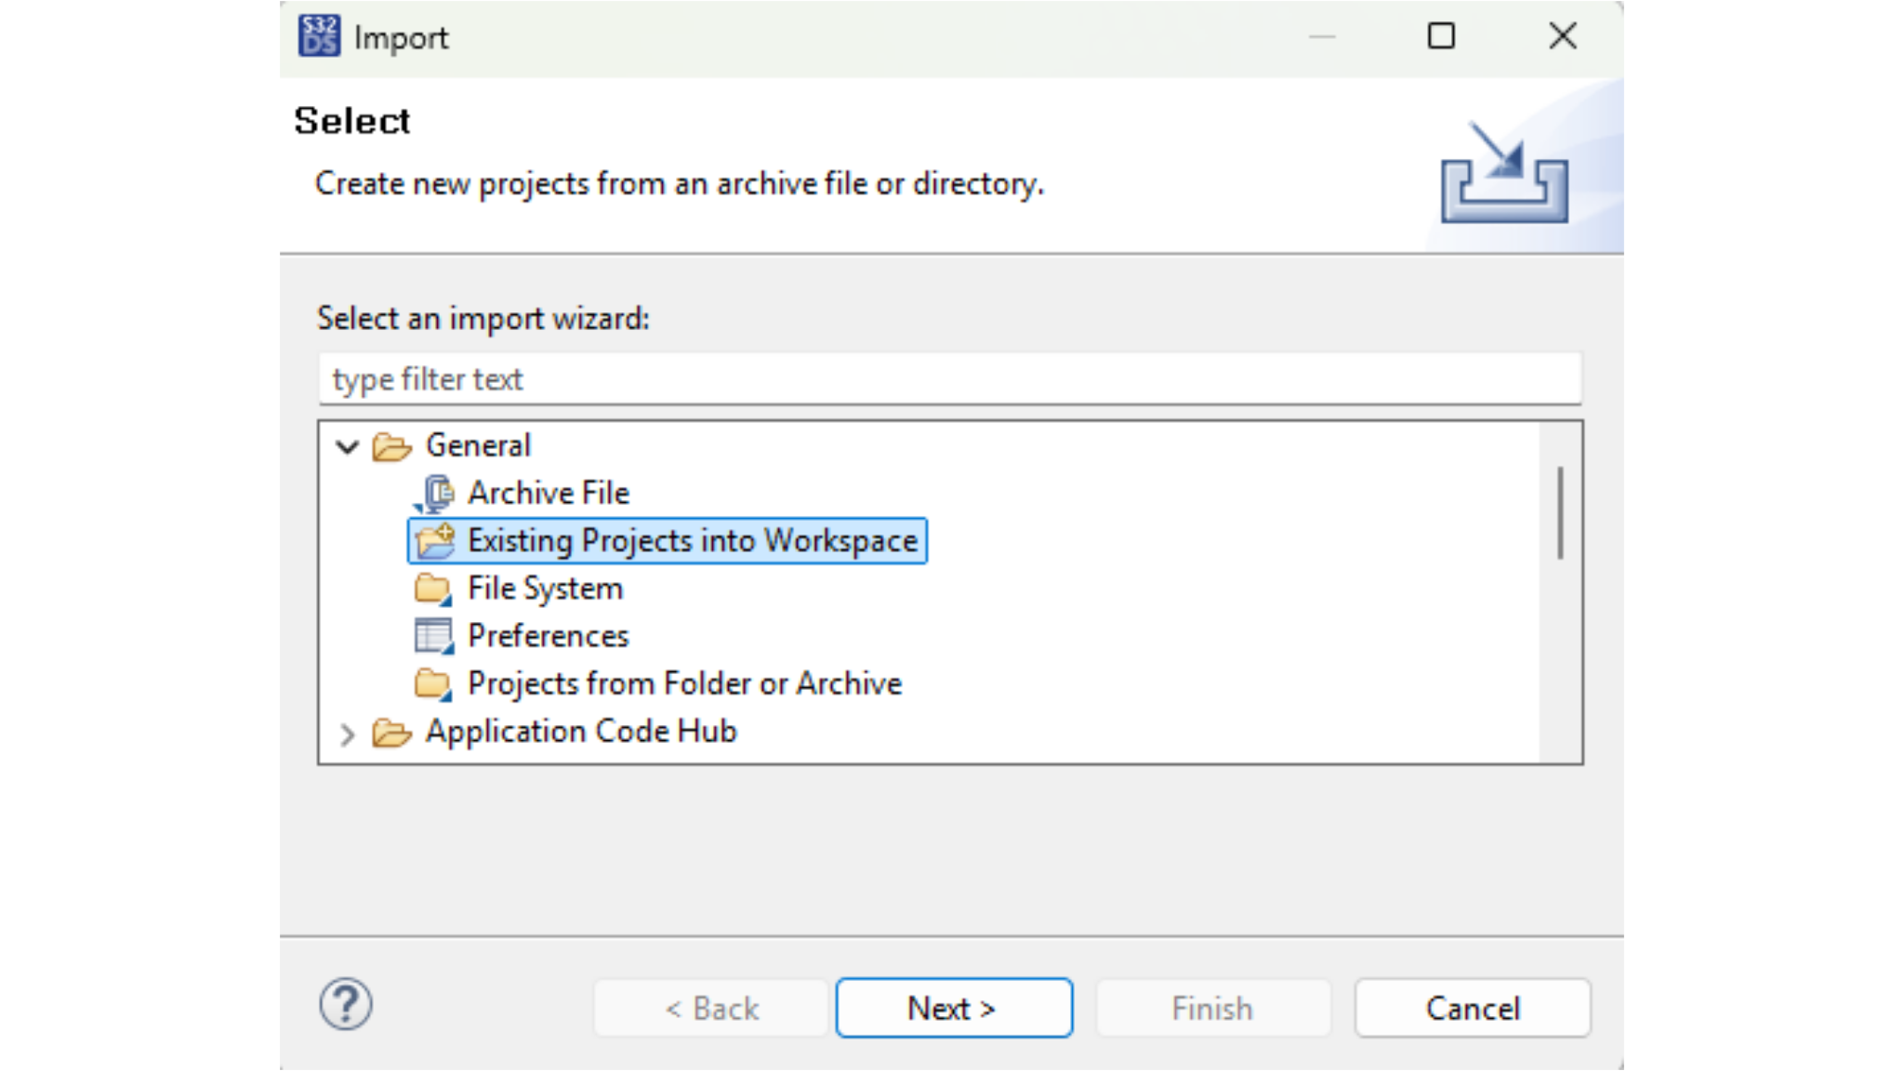The height and width of the screenshot is (1071, 1904).
Task: Click the Existing Projects into Workspace icon
Action: click(434, 541)
